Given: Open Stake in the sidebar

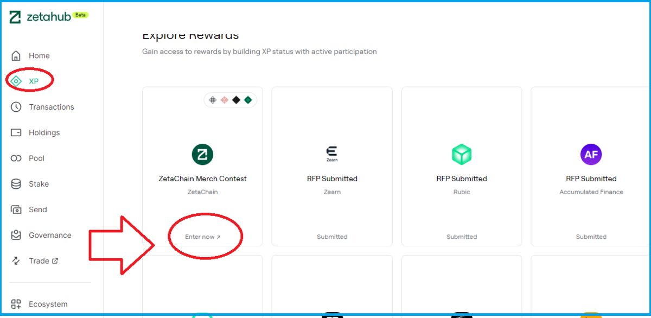Looking at the screenshot, I should point(39,184).
